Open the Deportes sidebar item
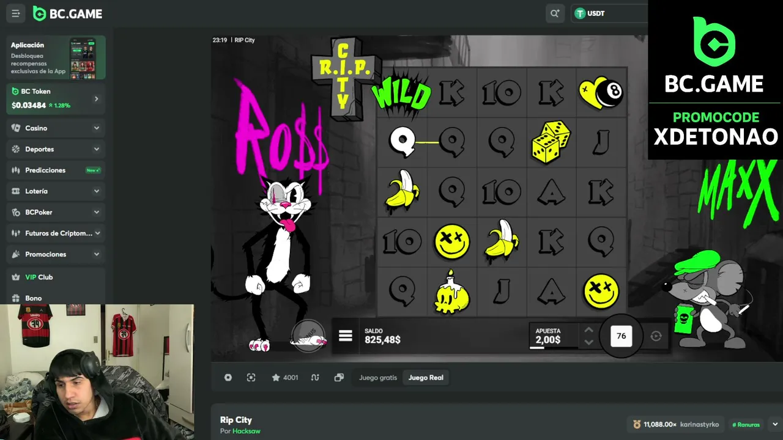 [56, 149]
